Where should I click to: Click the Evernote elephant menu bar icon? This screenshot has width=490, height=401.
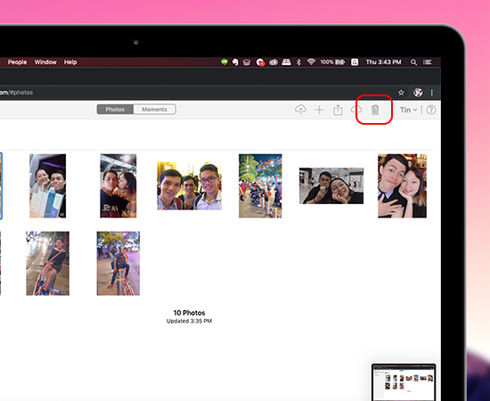tap(235, 62)
